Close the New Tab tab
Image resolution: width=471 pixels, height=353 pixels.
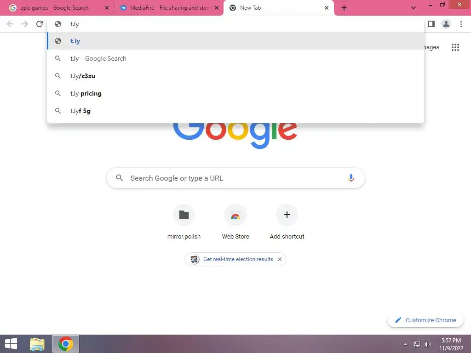click(327, 8)
